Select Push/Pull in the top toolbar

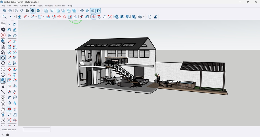(48, 17)
